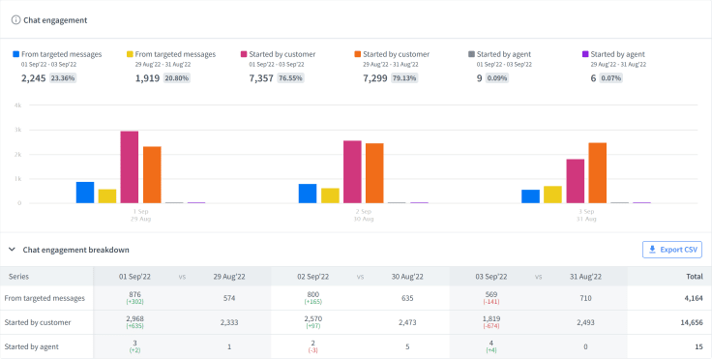Click the 15 total cell

click(x=698, y=346)
